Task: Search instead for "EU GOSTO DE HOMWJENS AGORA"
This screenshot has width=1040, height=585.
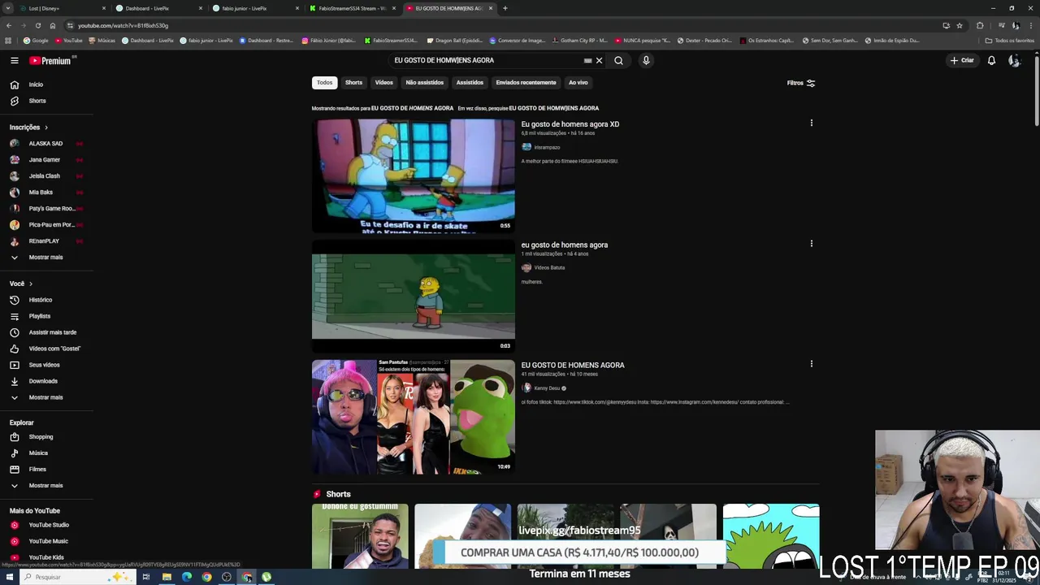Action: click(x=553, y=108)
